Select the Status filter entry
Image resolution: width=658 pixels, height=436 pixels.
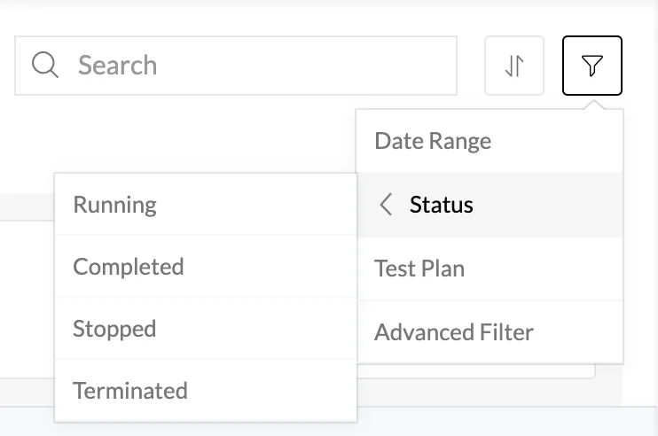(x=490, y=205)
